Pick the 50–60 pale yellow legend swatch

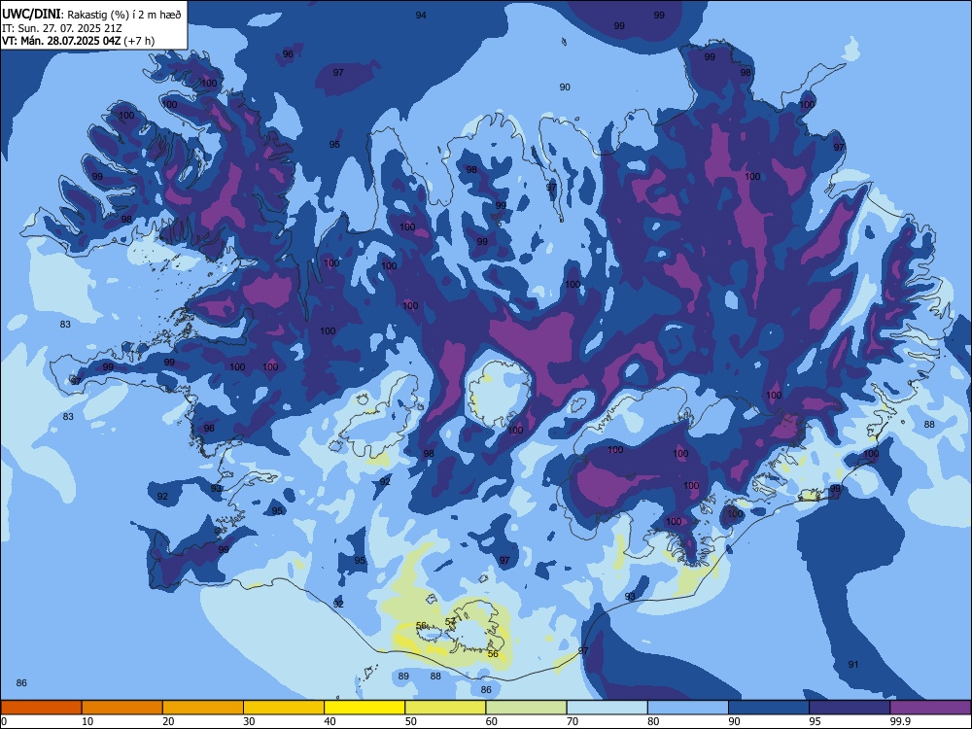coord(445,708)
